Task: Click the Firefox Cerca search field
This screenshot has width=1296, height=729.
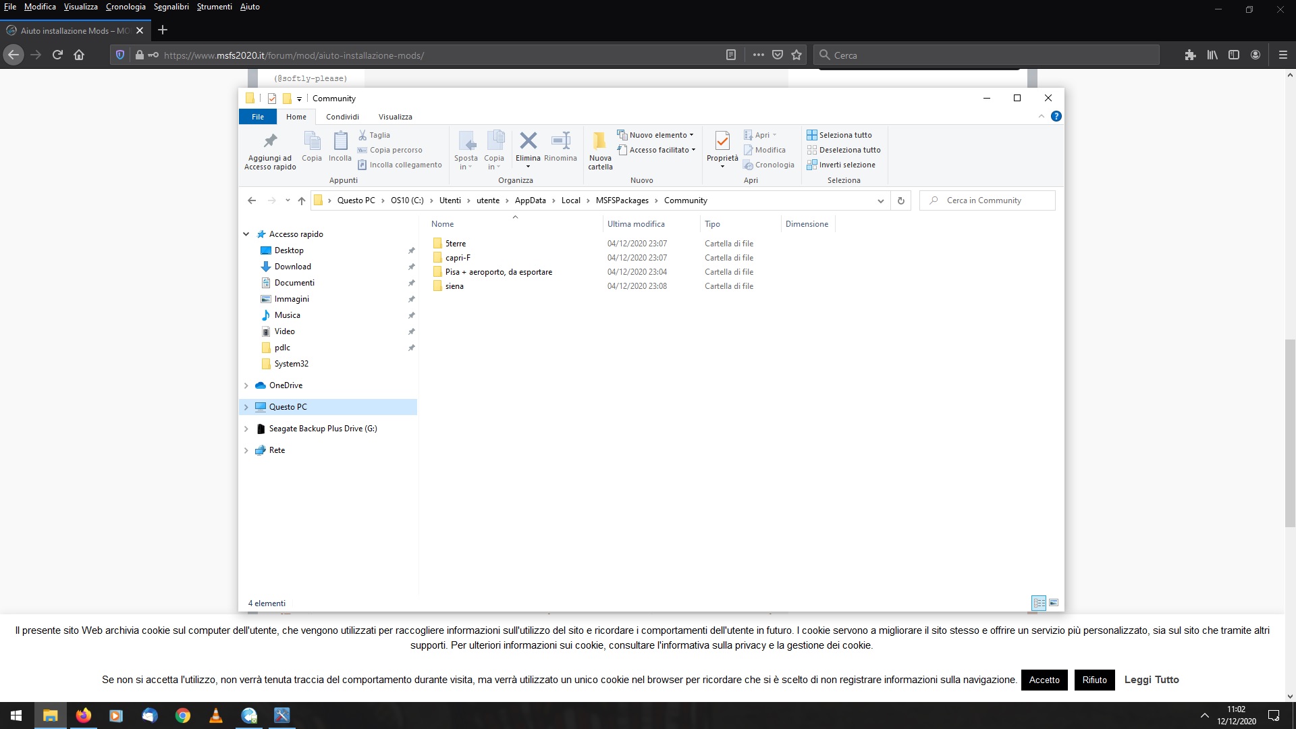Action: [x=986, y=55]
